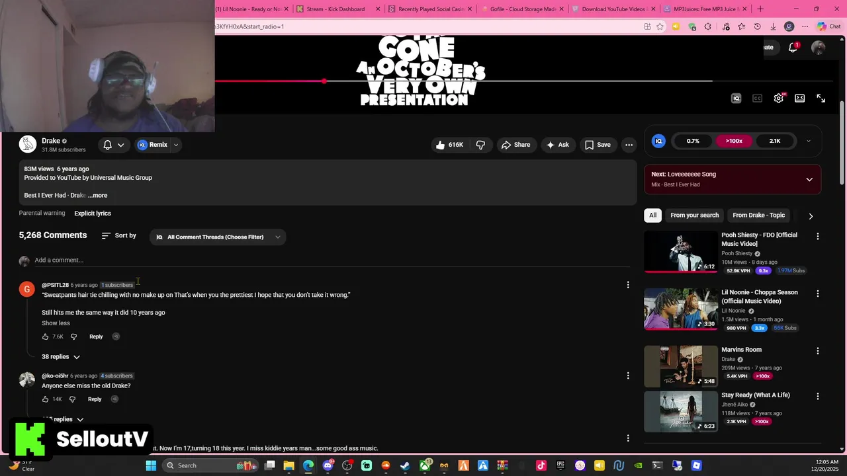This screenshot has height=476, width=847.
Task: Open Steam from the taskbar
Action: click(405, 465)
